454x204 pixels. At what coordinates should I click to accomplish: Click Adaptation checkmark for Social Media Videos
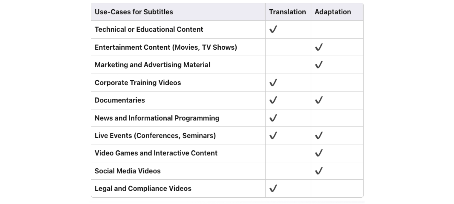[319, 171]
